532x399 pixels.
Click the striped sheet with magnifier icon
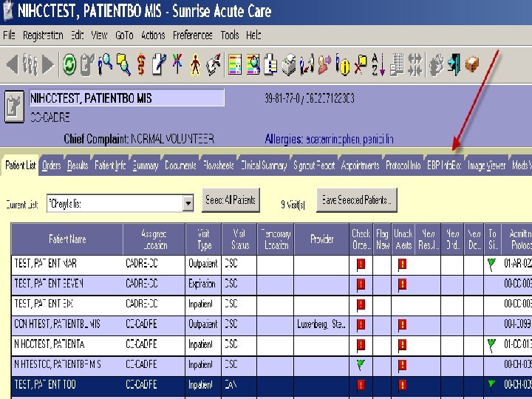(253, 64)
